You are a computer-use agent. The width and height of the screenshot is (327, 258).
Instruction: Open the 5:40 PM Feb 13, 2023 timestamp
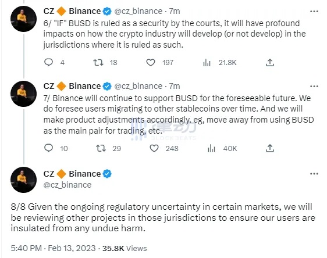pos(53,248)
